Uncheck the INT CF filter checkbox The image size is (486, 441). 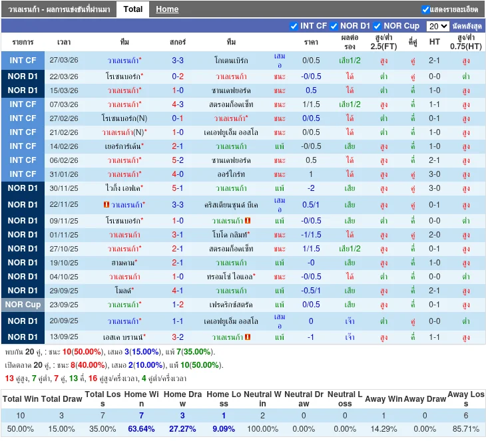pos(294,26)
